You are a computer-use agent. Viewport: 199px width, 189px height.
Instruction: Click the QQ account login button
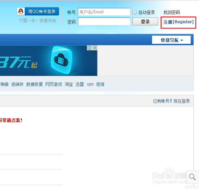click(x=38, y=11)
